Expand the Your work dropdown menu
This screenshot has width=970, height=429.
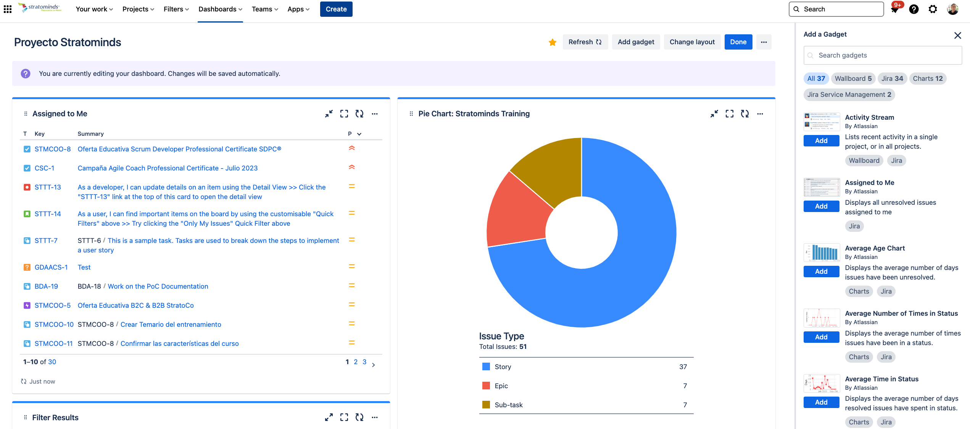click(94, 9)
